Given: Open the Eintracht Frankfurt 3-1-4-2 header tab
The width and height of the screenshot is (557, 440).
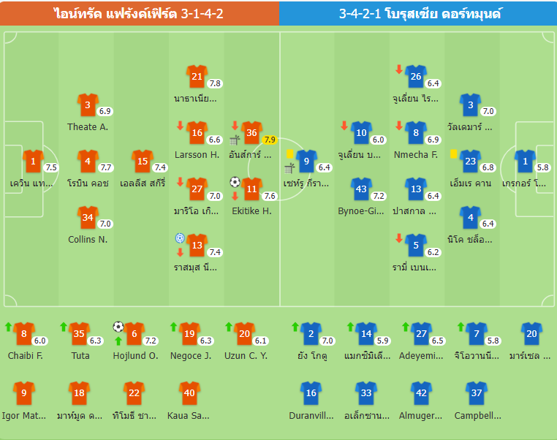Looking at the screenshot, I should tap(139, 13).
